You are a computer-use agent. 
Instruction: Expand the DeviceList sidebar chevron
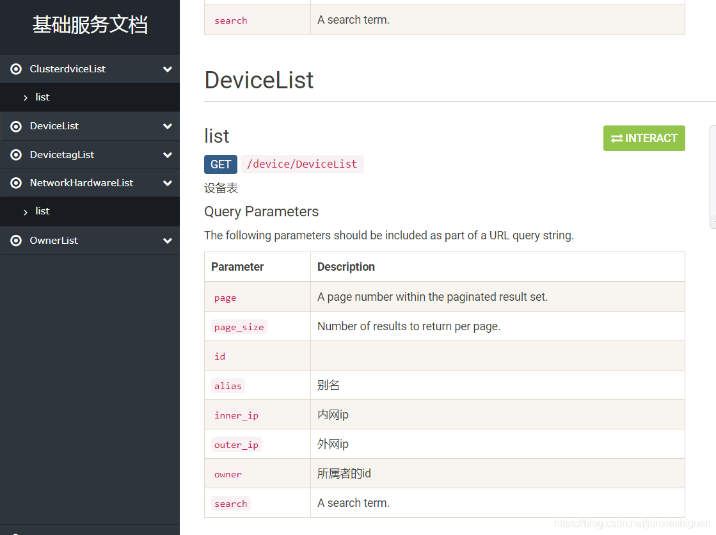point(168,127)
